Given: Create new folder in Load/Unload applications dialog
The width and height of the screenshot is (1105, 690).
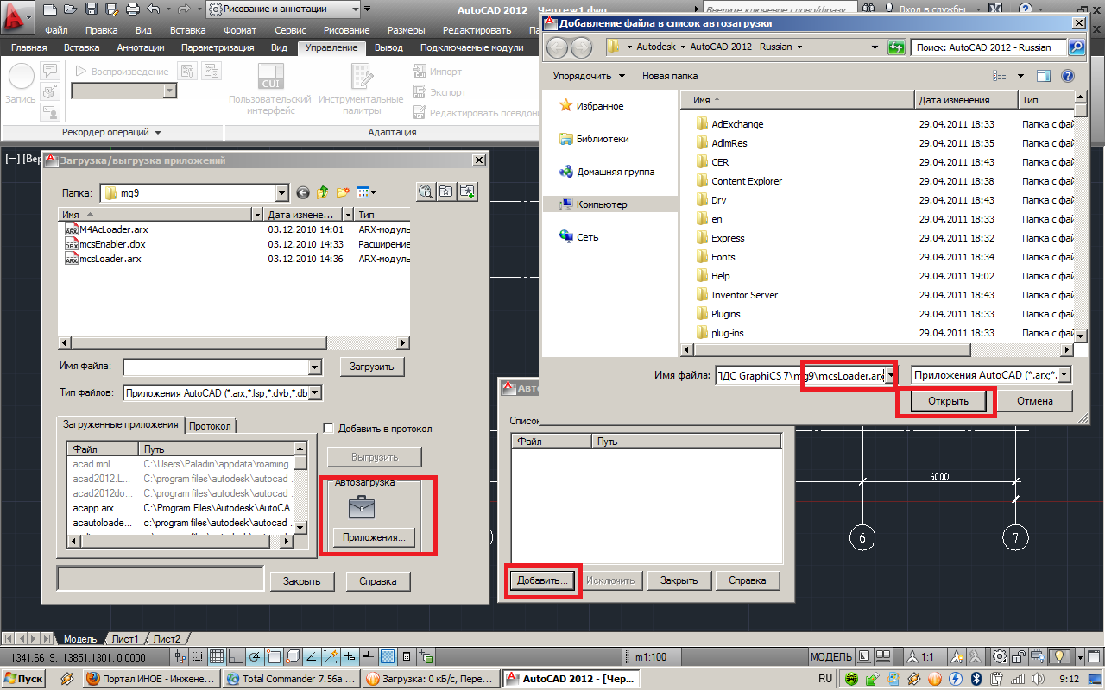Looking at the screenshot, I should click(x=343, y=193).
